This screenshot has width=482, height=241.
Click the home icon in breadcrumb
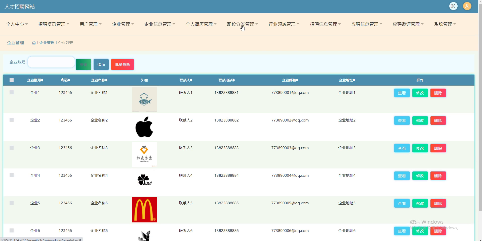click(x=34, y=43)
